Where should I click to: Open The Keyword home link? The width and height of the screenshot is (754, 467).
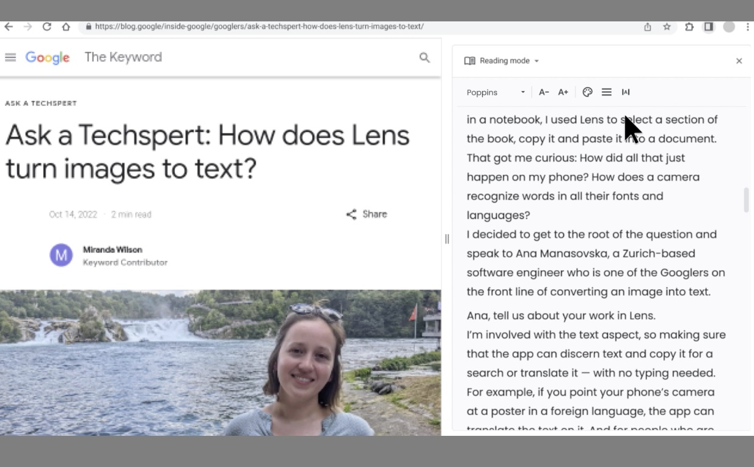coord(123,57)
